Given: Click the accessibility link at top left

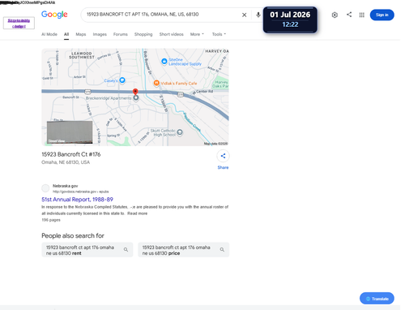Looking at the screenshot, I should [x=19, y=24].
